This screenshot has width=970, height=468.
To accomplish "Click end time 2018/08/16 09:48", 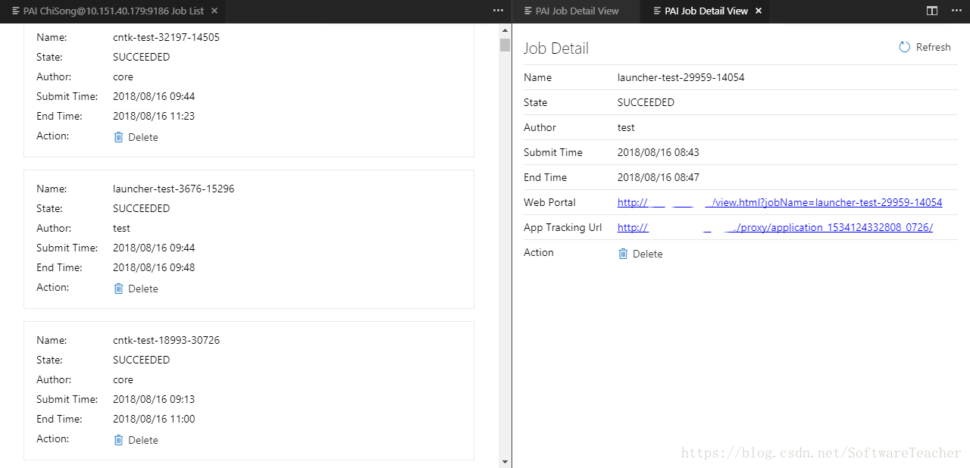I will point(154,267).
